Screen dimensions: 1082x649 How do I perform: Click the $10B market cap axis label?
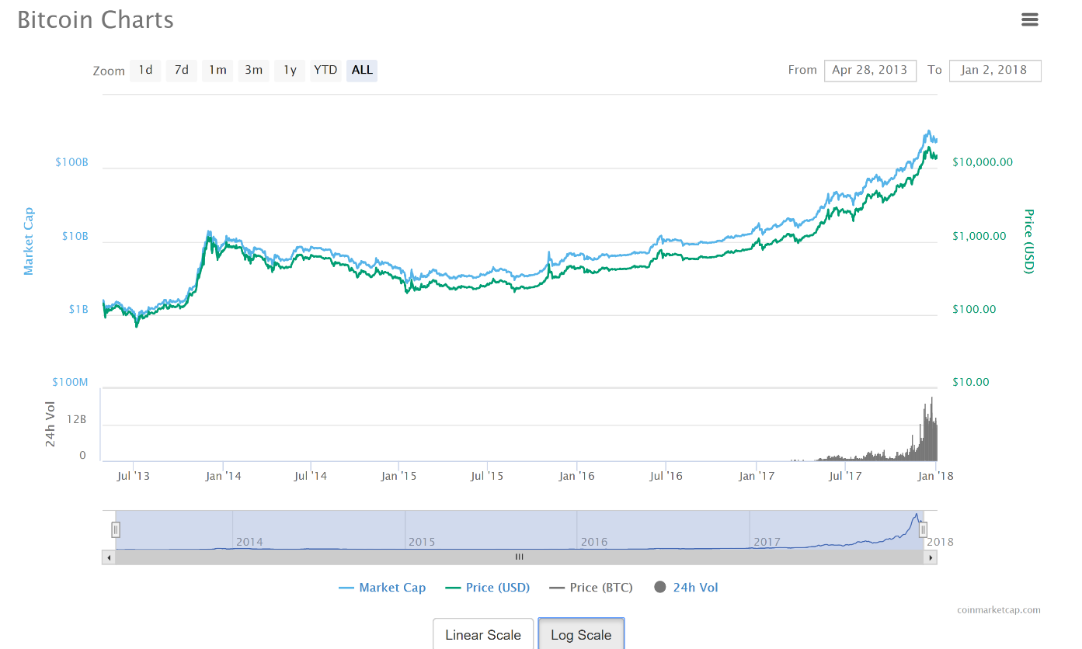pyautogui.click(x=75, y=236)
